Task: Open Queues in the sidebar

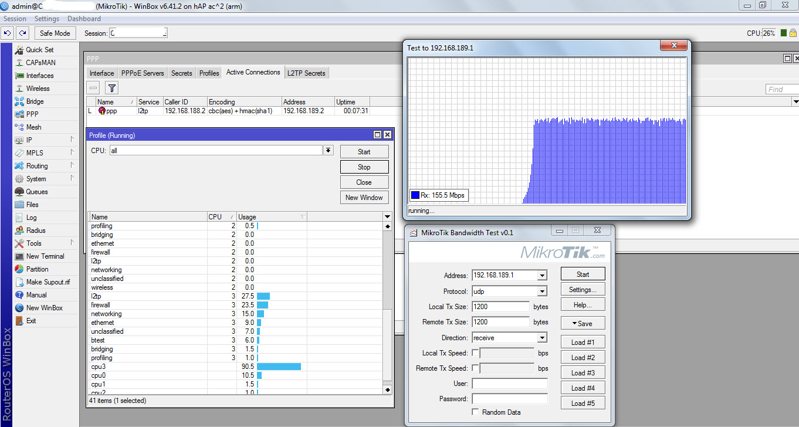Action: click(37, 192)
